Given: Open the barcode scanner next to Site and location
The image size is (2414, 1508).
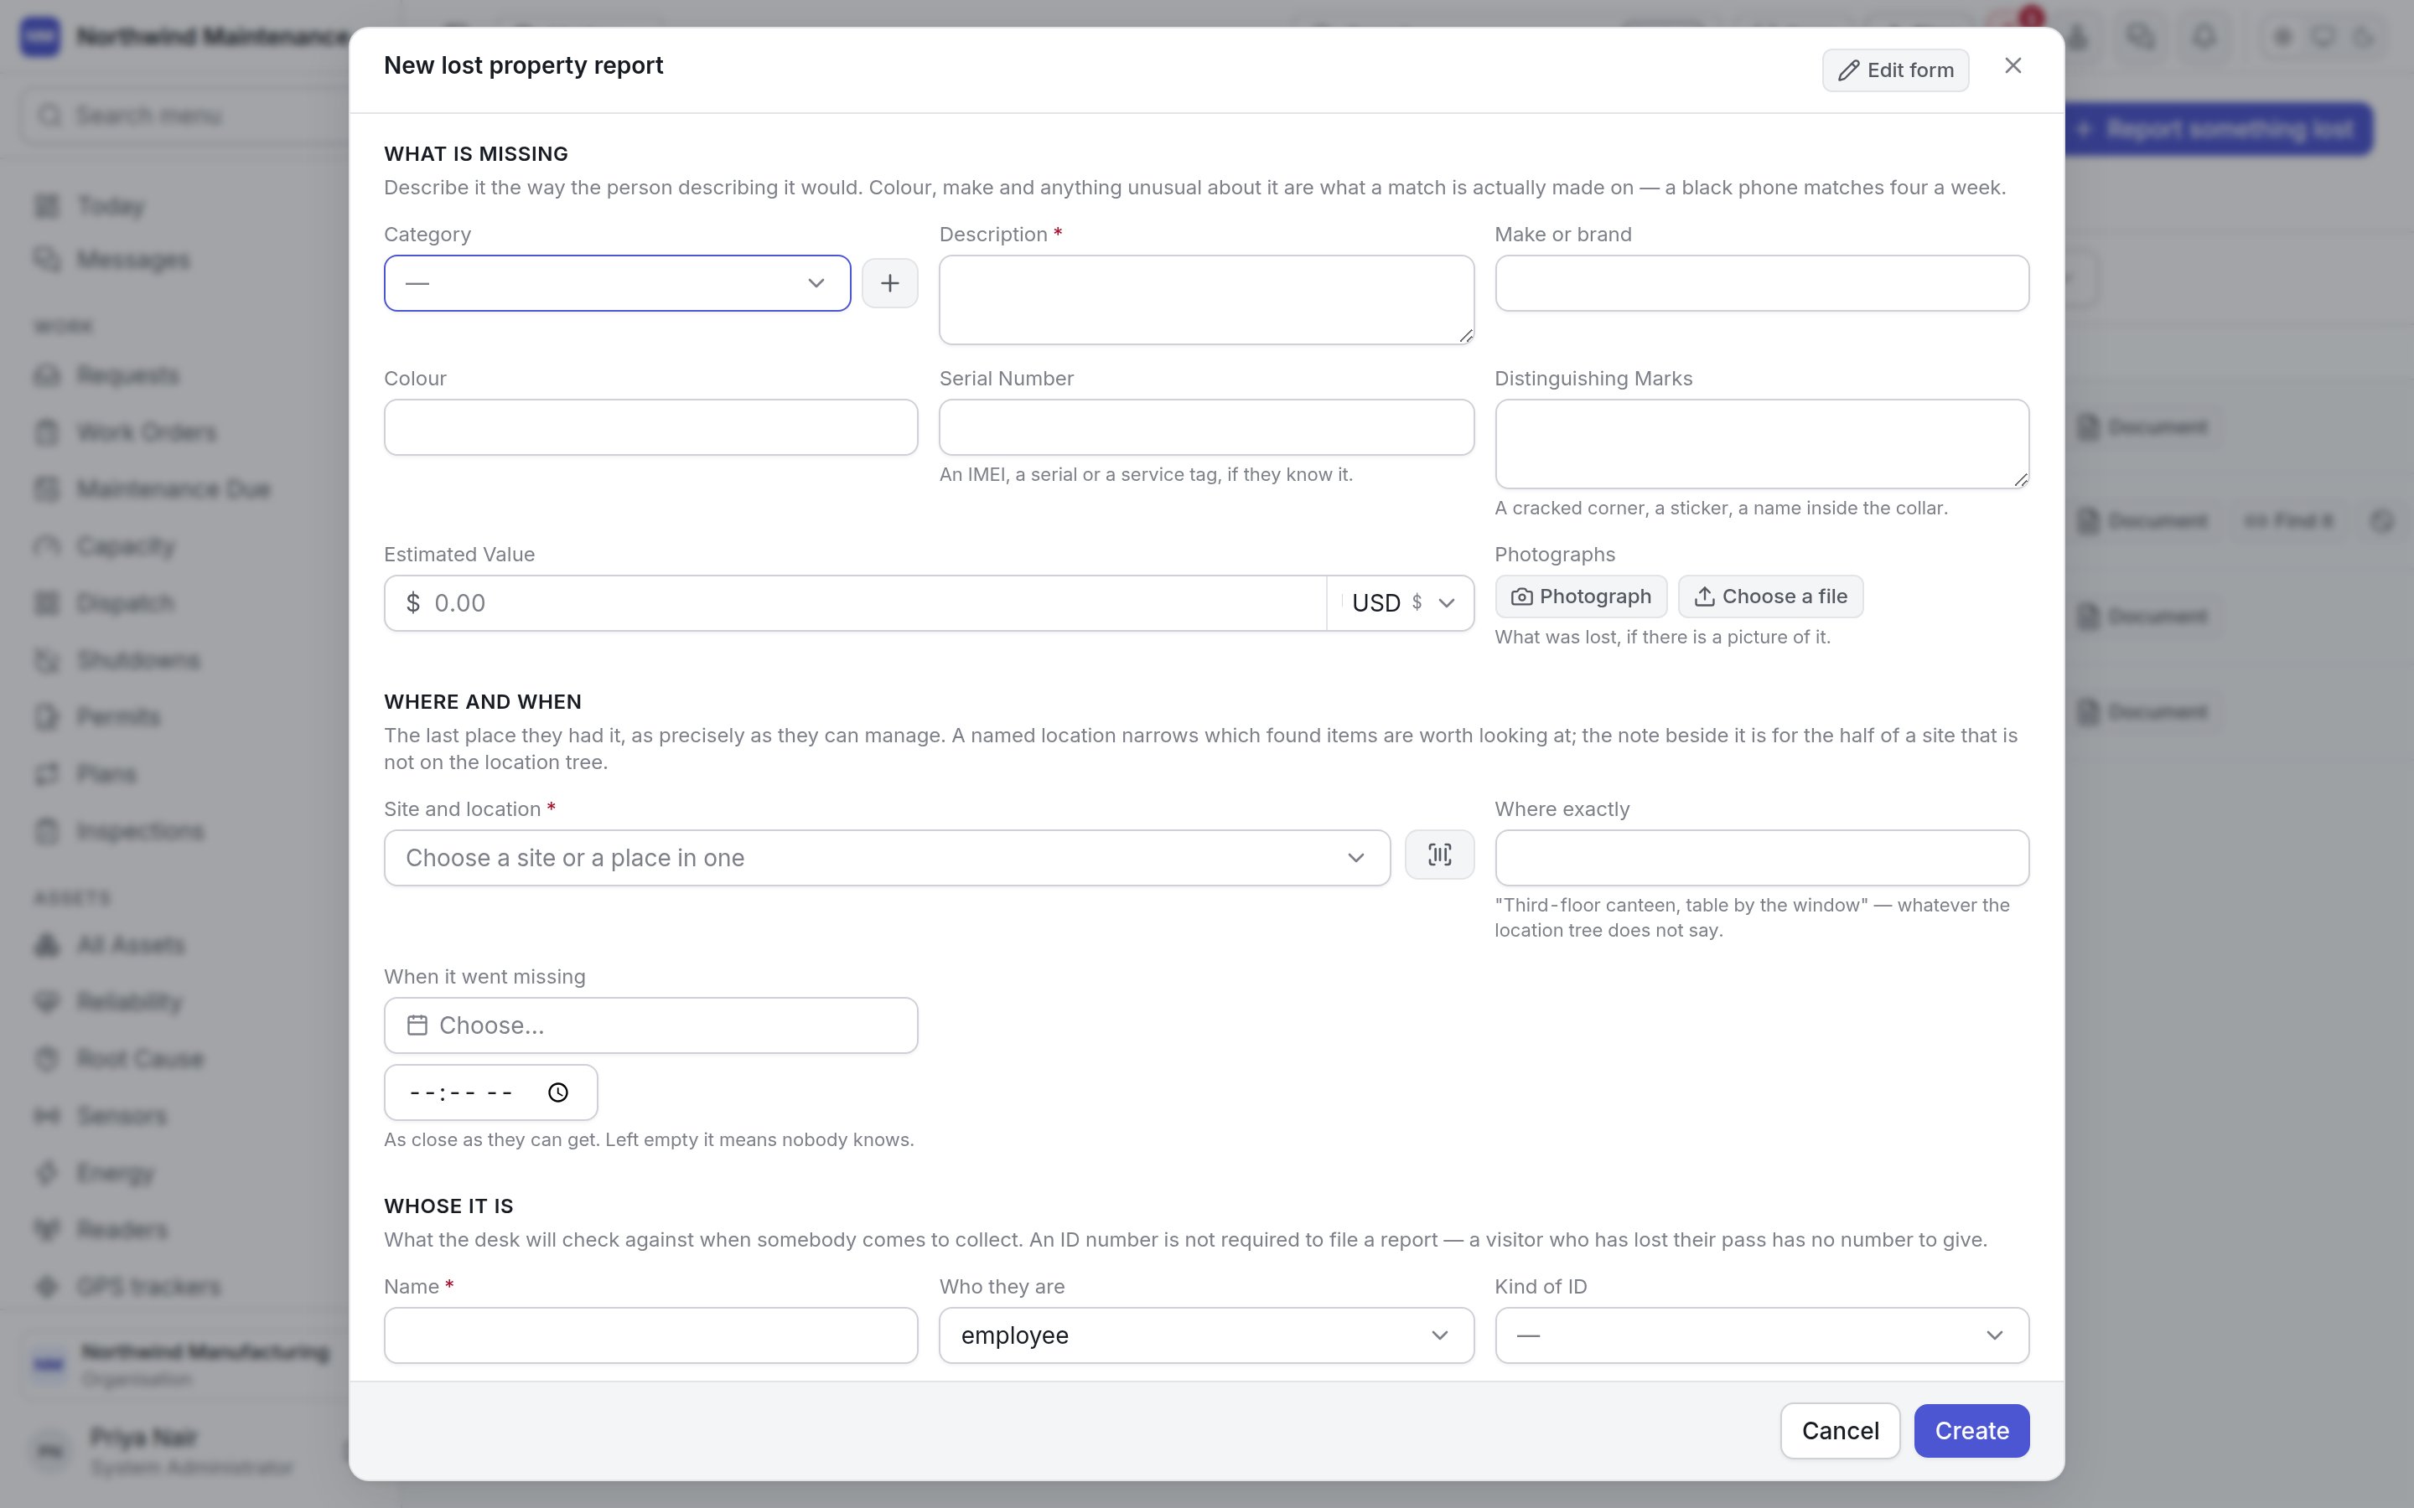Looking at the screenshot, I should point(1438,855).
